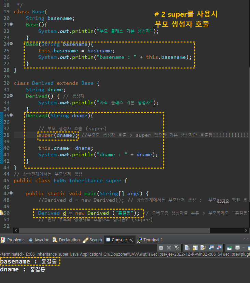
Task: Open the Search tab
Action: 92,240
